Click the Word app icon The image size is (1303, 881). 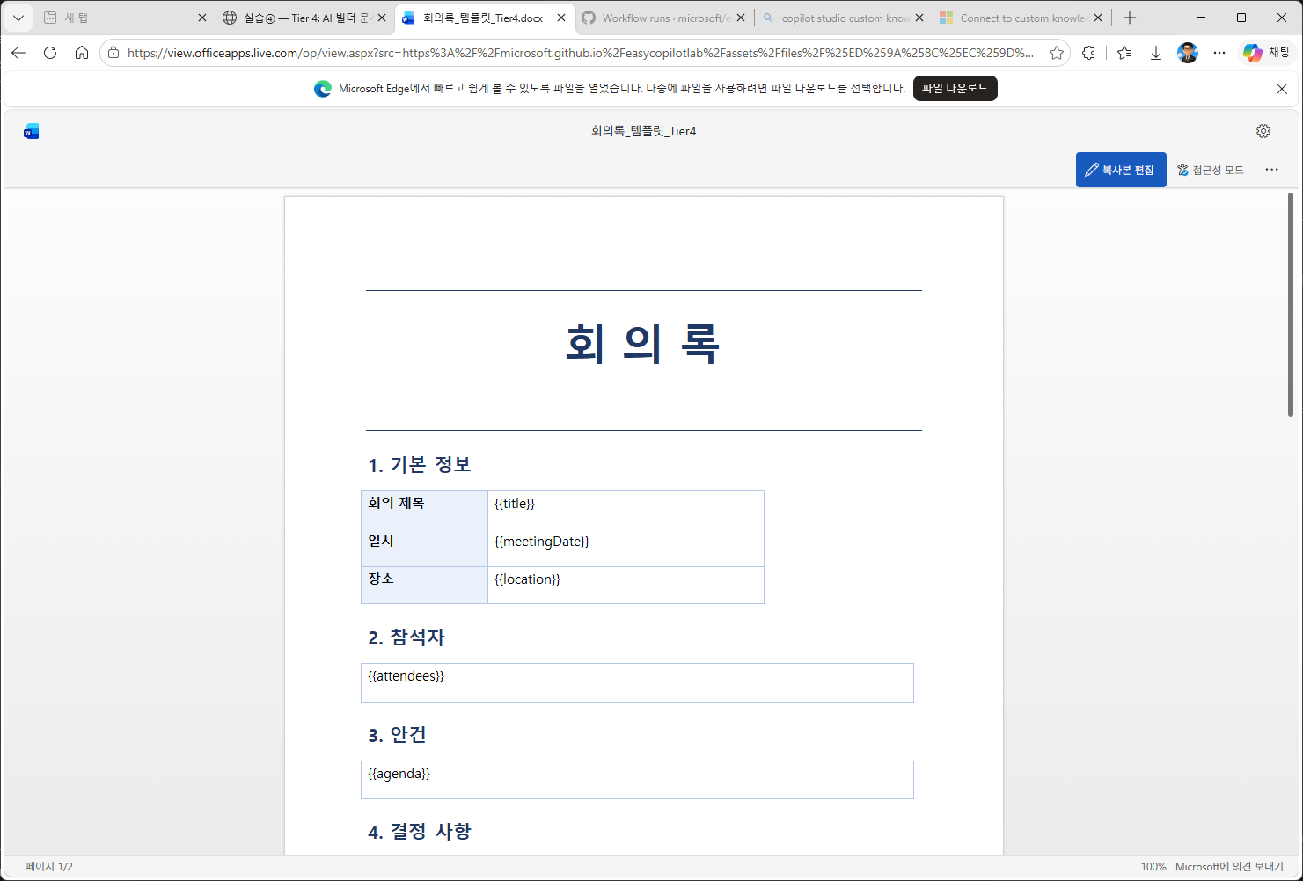coord(32,132)
